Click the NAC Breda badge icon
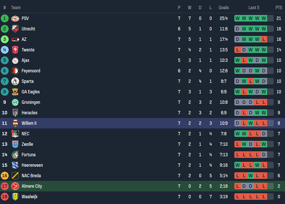Image resolution: width=285 pixels, height=204 pixels. [x=15, y=176]
